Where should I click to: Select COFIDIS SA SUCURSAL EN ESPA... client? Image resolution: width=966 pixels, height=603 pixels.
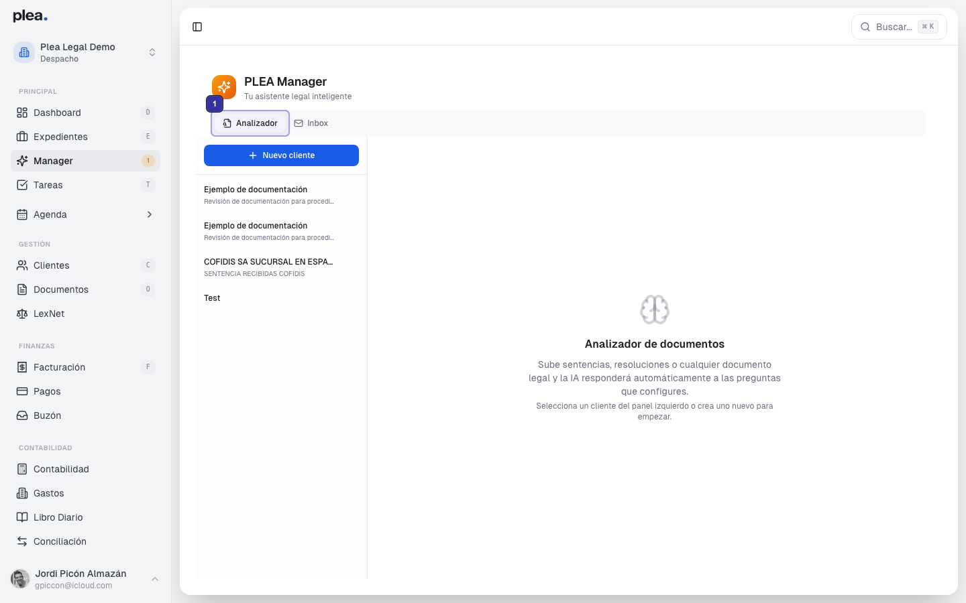pyautogui.click(x=281, y=267)
